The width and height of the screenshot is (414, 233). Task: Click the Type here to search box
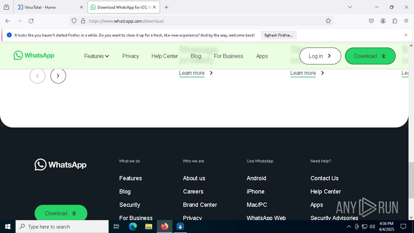tap(62, 227)
